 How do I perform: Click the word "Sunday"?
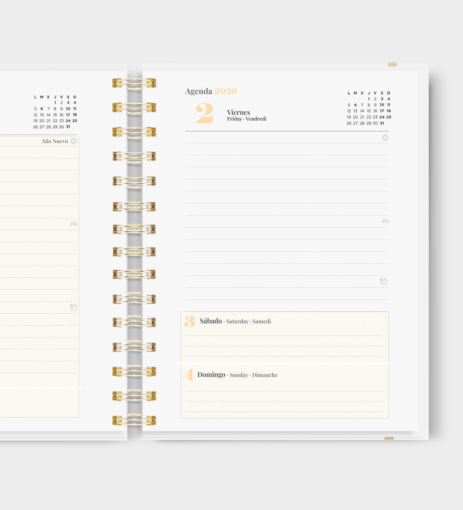point(239,375)
